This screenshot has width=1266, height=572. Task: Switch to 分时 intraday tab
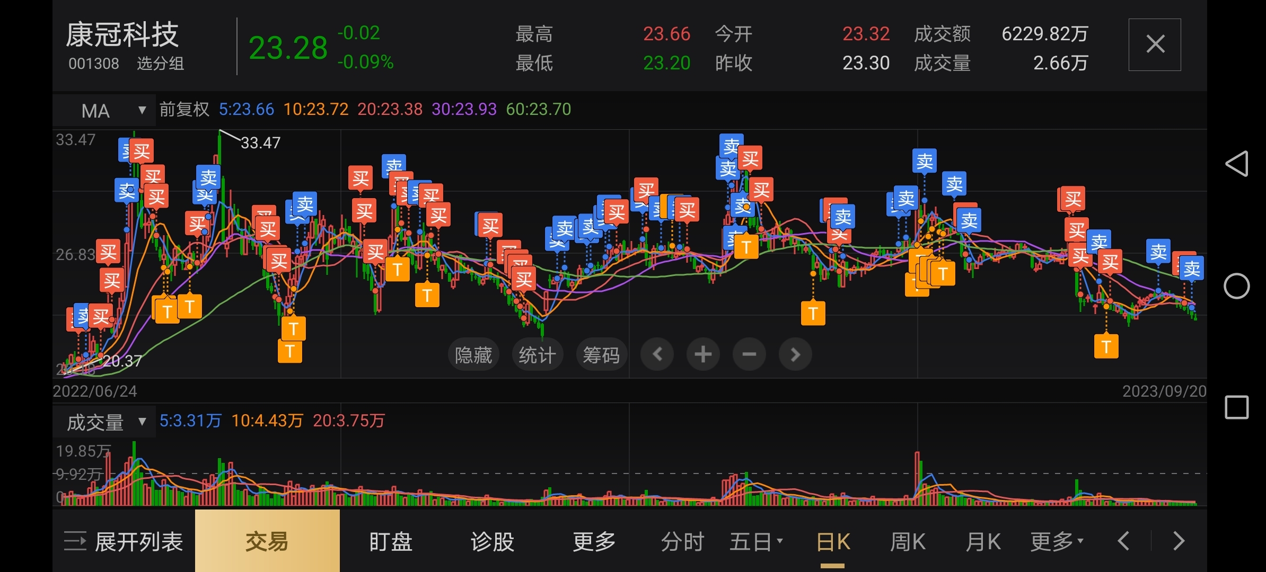[x=682, y=542]
